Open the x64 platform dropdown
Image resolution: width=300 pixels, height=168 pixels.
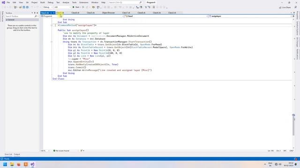62,7
